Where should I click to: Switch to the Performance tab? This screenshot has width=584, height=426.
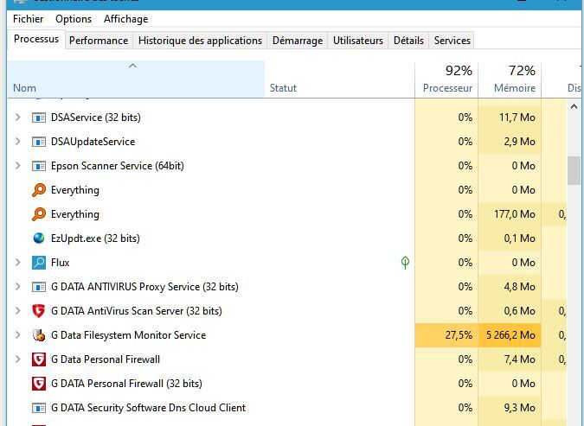click(x=99, y=41)
